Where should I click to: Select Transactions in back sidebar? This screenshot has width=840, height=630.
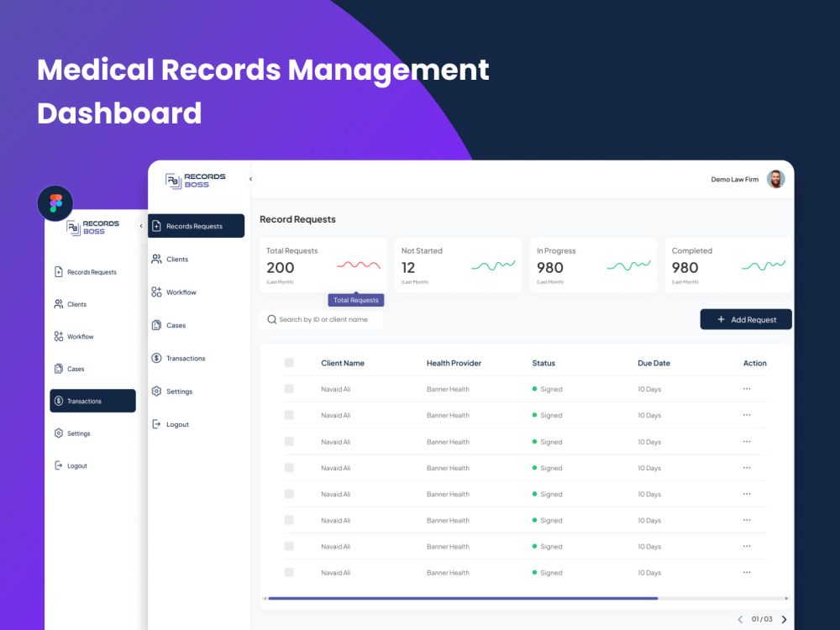click(x=92, y=401)
